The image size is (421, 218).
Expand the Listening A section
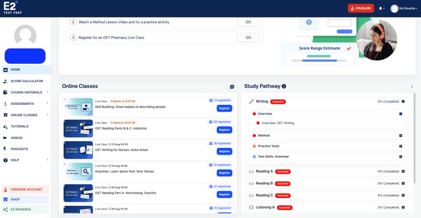[403, 207]
